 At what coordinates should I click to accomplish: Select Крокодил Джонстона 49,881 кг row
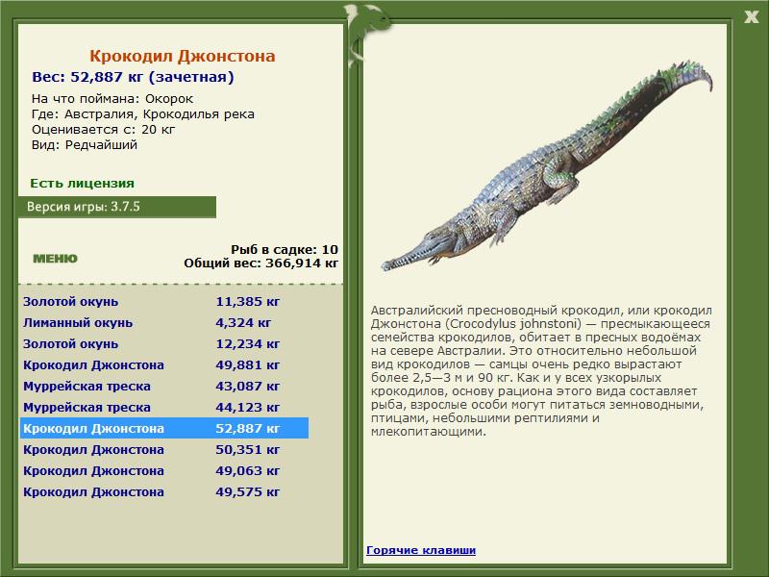pyautogui.click(x=164, y=364)
